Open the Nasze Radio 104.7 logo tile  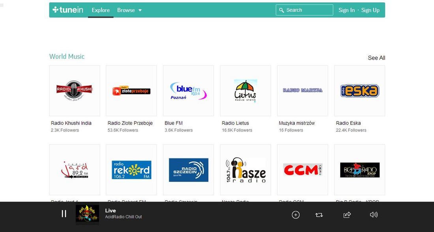point(245,170)
